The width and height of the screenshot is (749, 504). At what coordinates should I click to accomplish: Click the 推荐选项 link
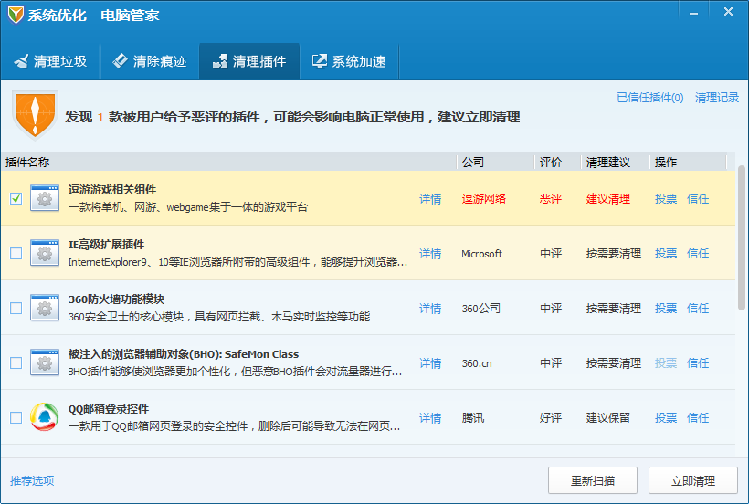(32, 480)
